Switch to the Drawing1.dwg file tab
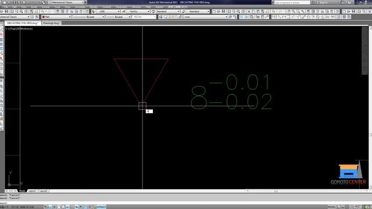Screen dimensions: 372x209 coord(52,23)
